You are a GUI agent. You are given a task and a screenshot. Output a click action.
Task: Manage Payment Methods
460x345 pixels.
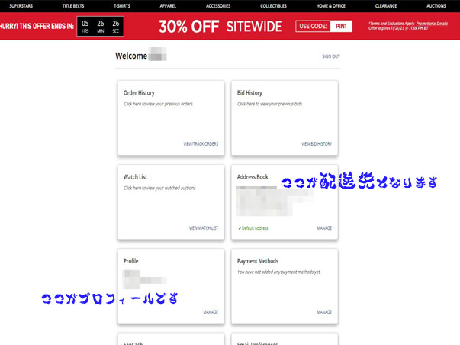point(324,311)
